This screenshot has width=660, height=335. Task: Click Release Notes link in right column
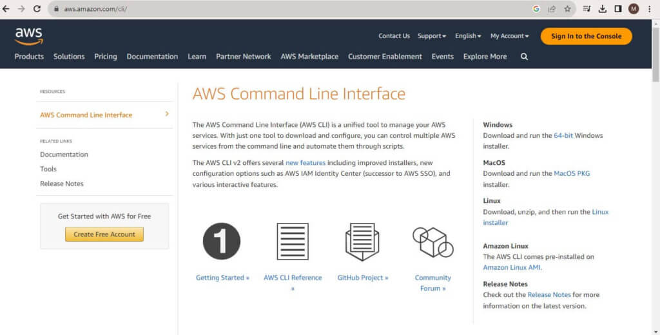(549, 295)
